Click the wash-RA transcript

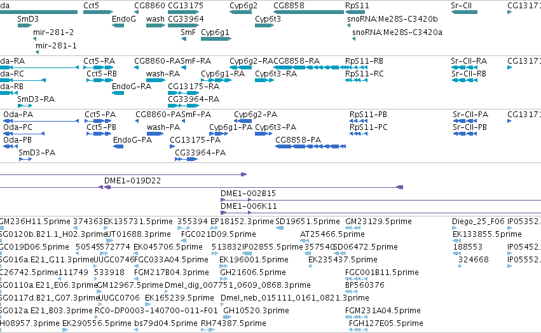[156, 80]
